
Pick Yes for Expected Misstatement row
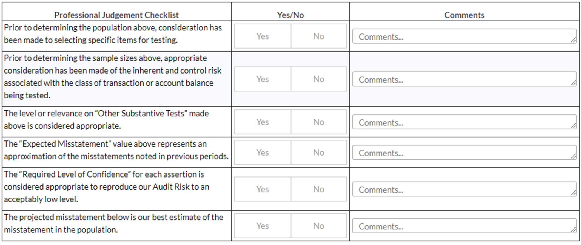pyautogui.click(x=263, y=153)
